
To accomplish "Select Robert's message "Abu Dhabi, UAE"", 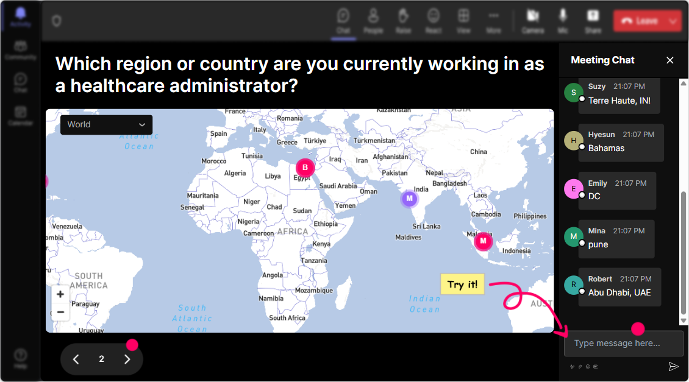I will (x=619, y=292).
